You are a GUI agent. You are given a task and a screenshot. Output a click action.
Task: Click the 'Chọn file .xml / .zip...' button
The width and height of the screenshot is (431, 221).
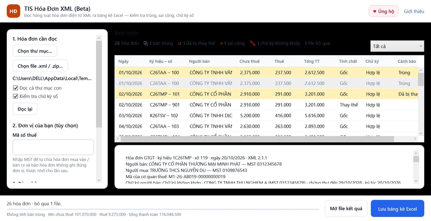pos(40,66)
